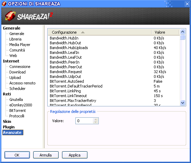The width and height of the screenshot is (191, 163).
Task: Select the bold Generale section heading
Action: 12,28
